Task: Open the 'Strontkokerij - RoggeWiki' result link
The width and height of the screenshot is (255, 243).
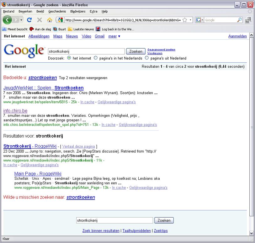Action: [30, 146]
